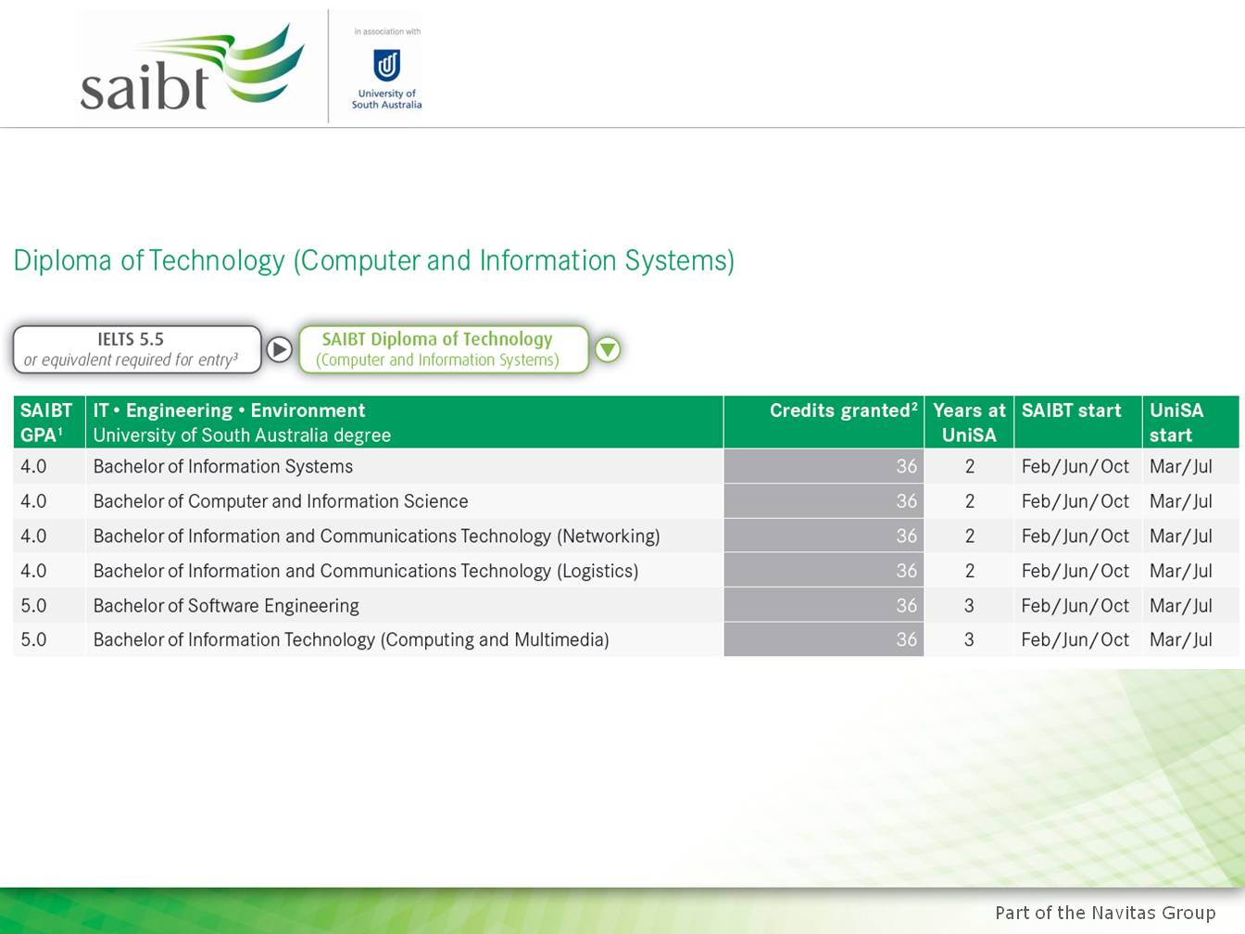1245x934 pixels.
Task: Click years value 2 for Information Systems
Action: (970, 467)
